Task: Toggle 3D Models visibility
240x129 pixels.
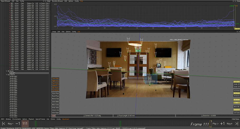Action: click(237, 100)
